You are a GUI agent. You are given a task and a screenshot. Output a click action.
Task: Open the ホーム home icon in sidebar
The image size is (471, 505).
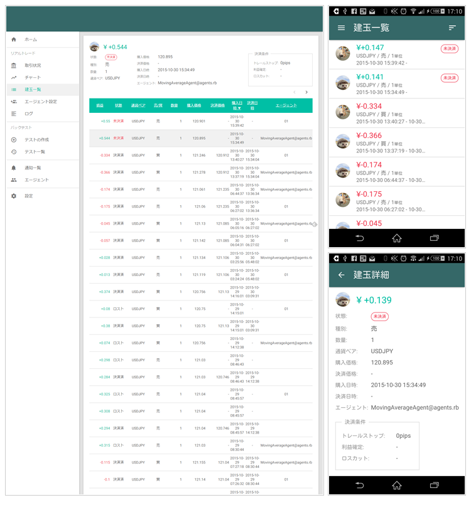click(14, 40)
